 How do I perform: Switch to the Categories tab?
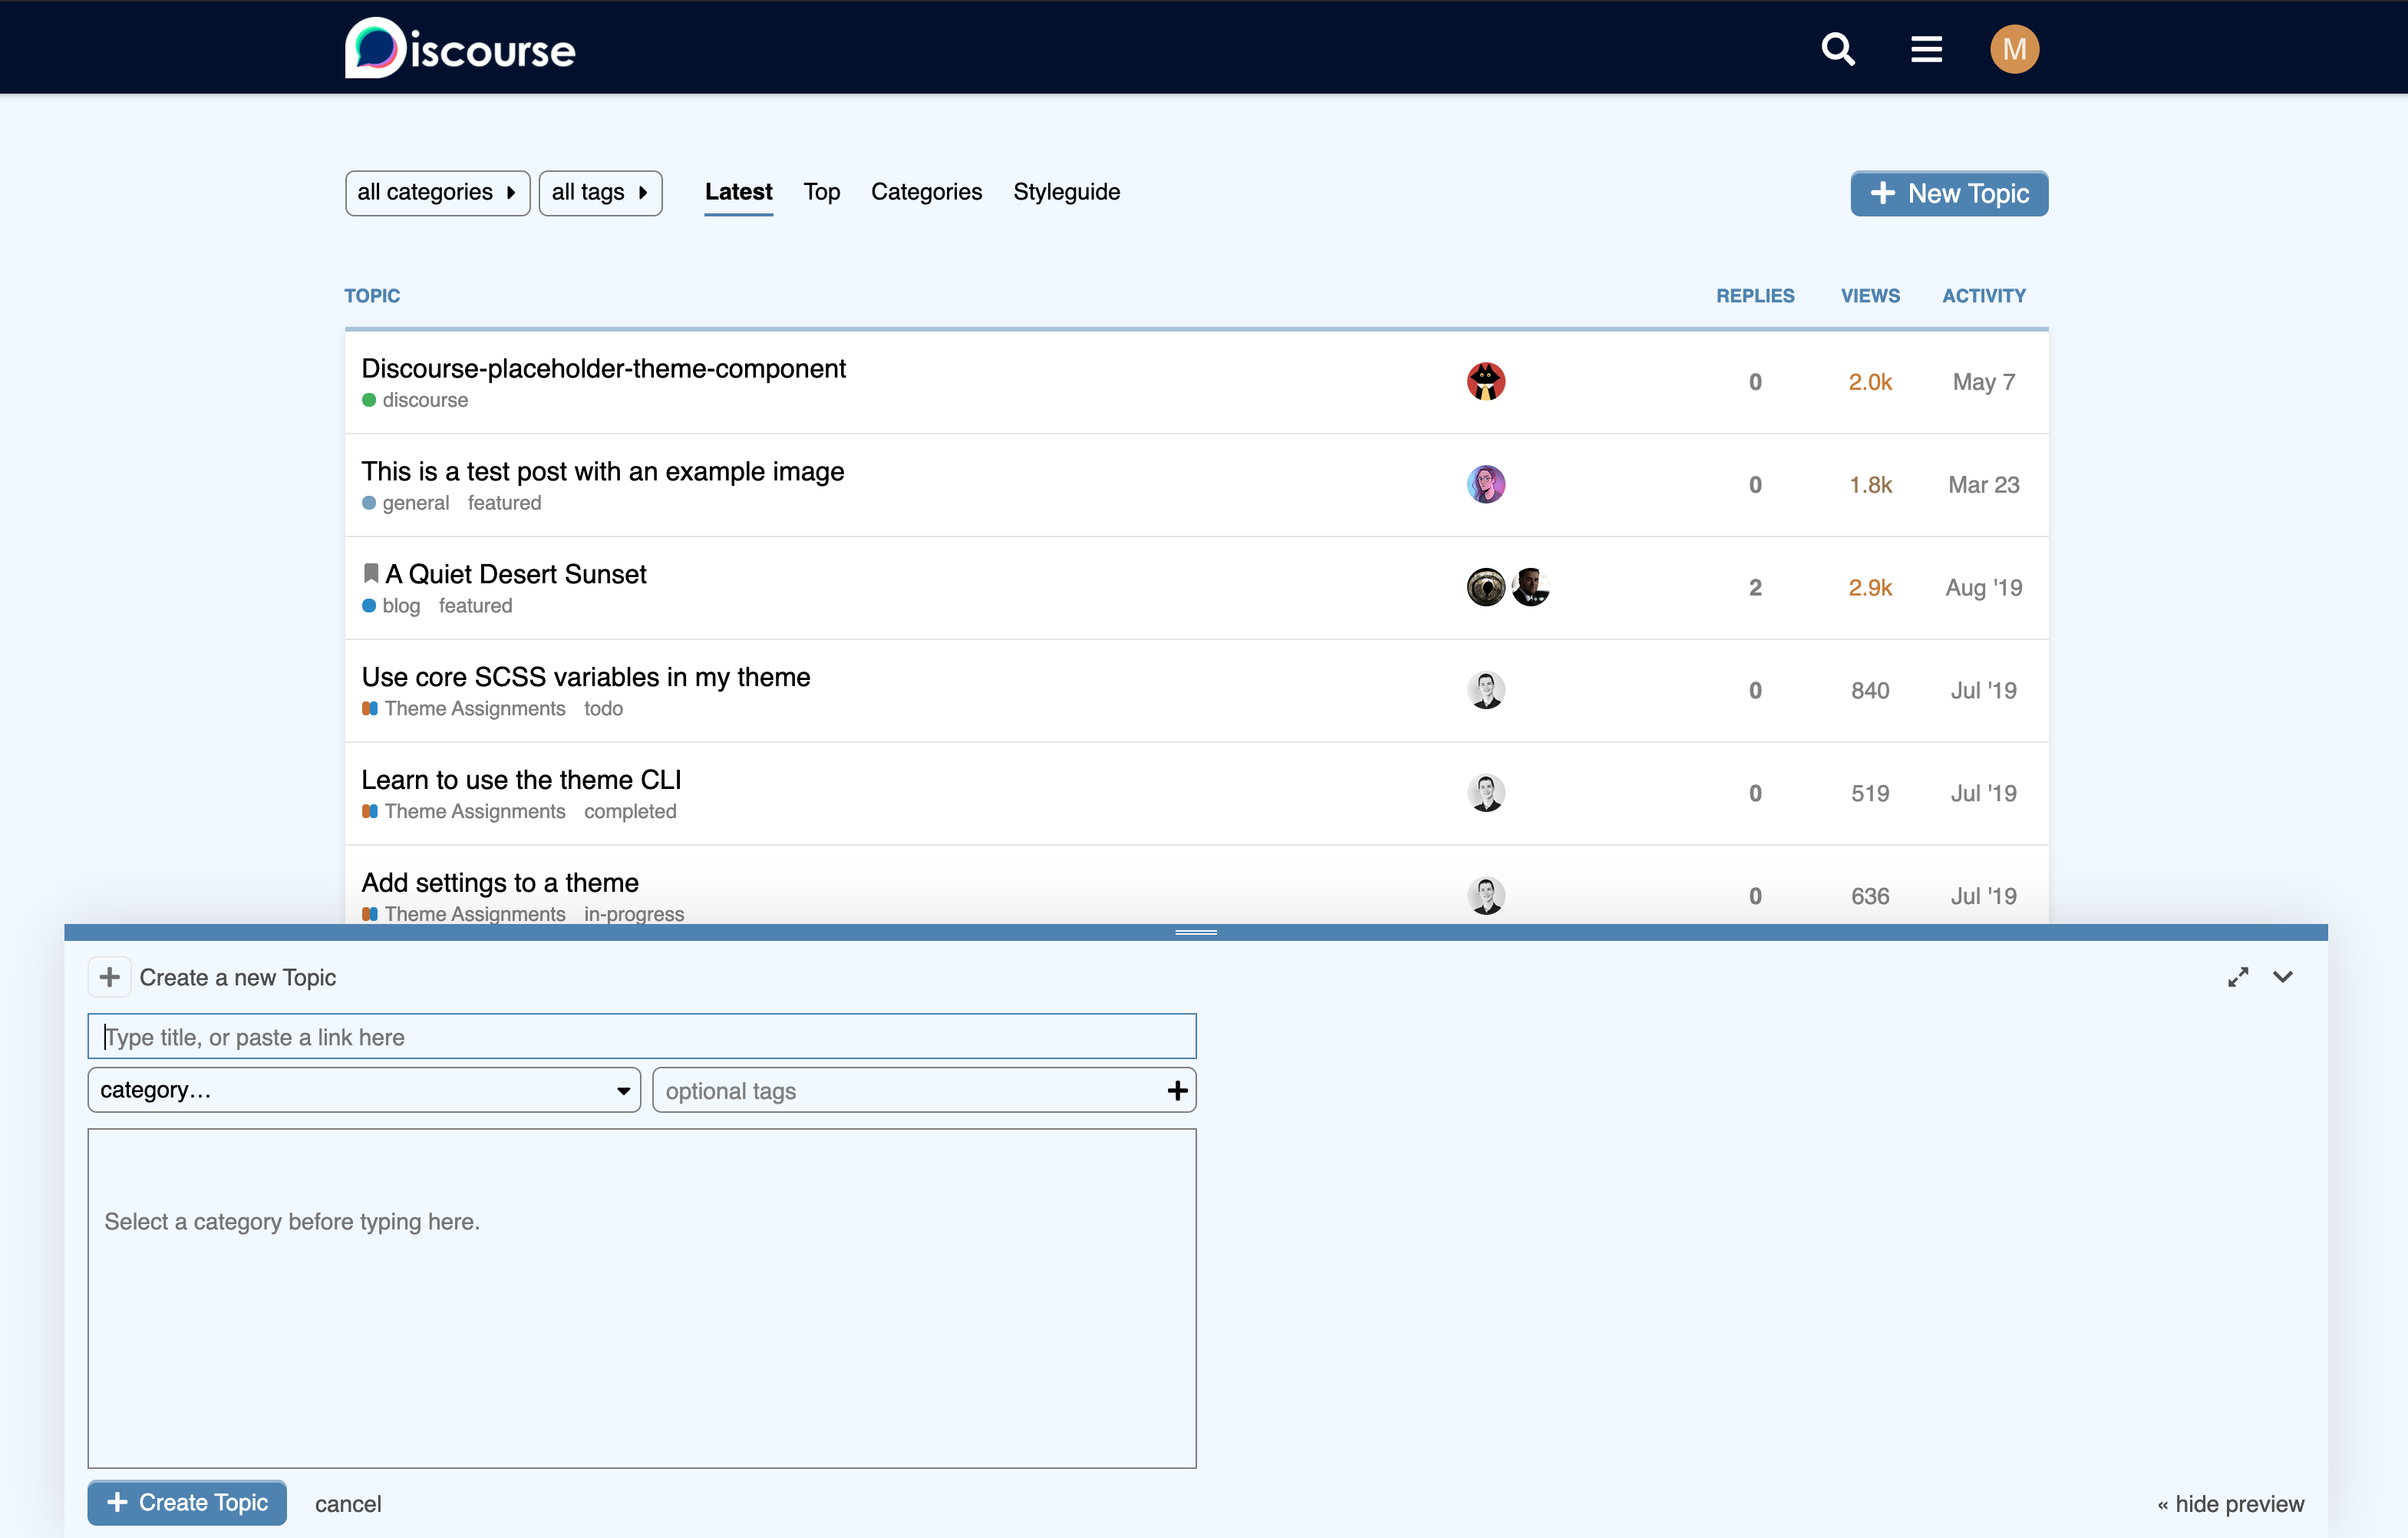pos(926,192)
